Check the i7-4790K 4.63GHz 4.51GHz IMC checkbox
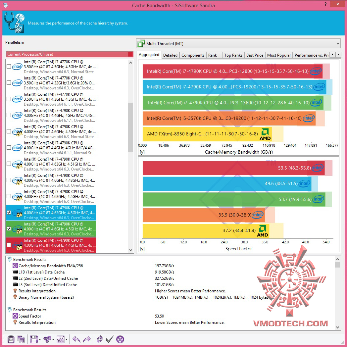 pyautogui.click(x=9, y=164)
